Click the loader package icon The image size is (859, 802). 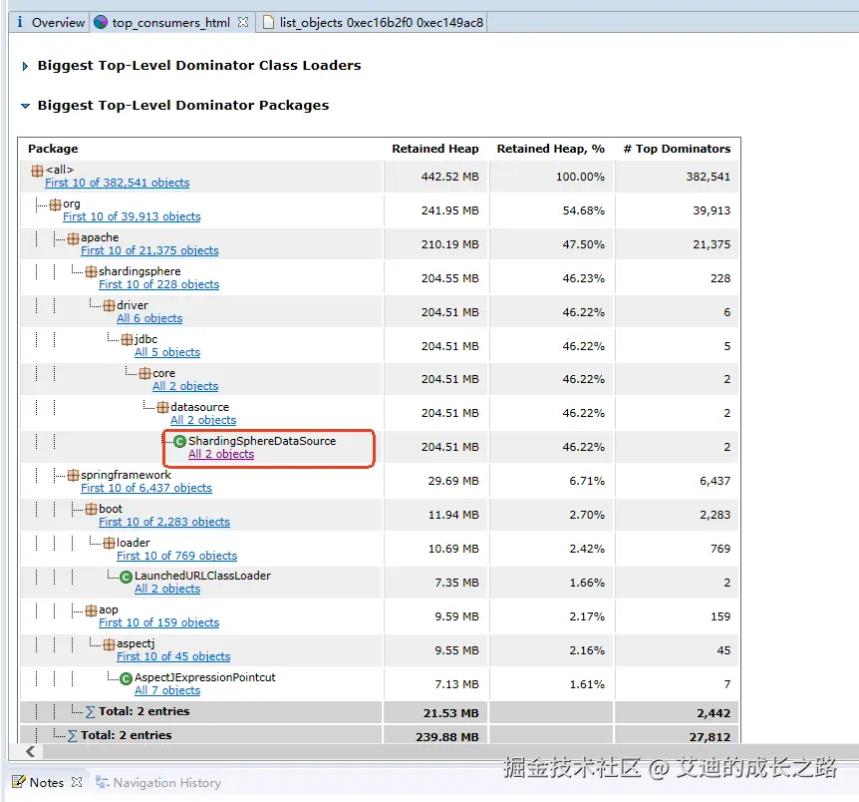[110, 544]
